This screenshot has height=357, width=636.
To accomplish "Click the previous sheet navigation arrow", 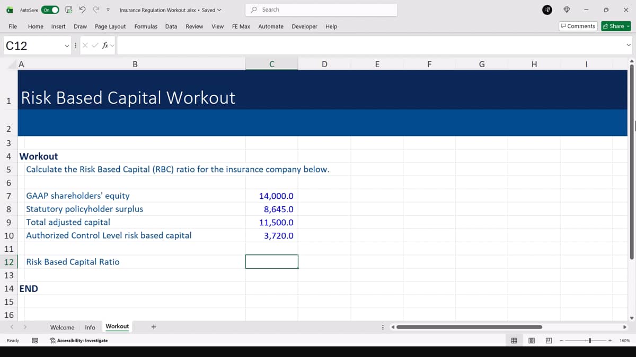I will [11, 327].
